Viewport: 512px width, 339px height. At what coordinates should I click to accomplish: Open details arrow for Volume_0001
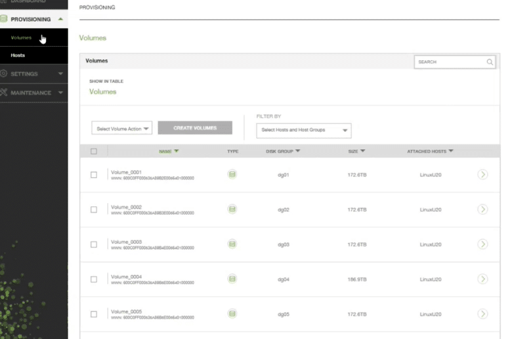[x=482, y=175]
